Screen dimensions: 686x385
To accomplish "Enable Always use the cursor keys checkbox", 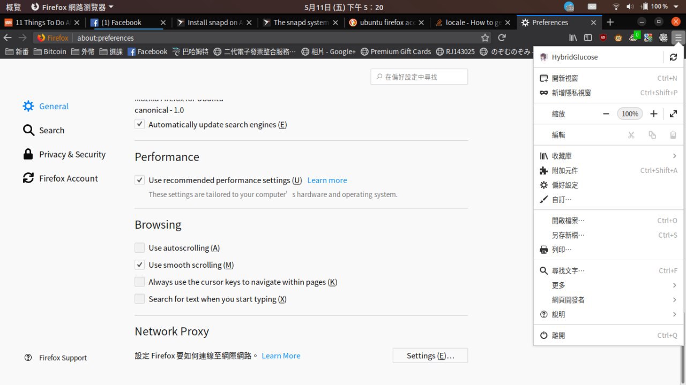I will pyautogui.click(x=139, y=282).
